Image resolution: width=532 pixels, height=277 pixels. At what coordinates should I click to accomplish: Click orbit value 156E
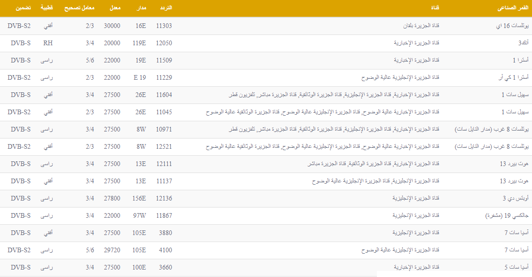[x=139, y=199]
